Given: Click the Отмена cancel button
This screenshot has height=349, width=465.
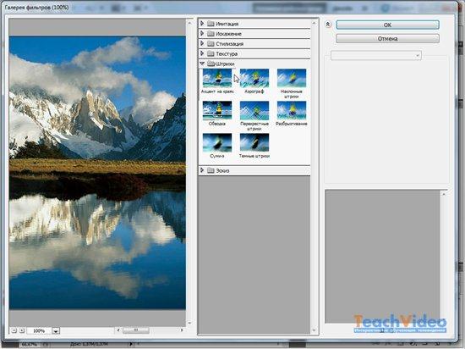Looking at the screenshot, I should 387,39.
